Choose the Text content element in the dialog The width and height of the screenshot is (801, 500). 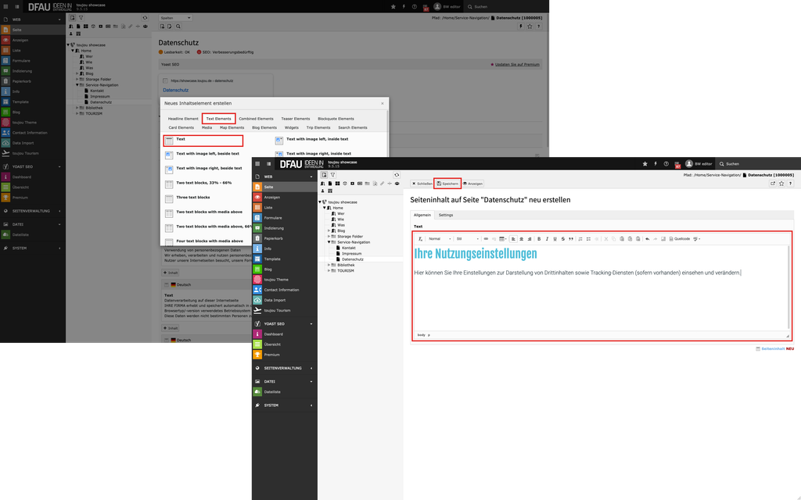pos(181,139)
